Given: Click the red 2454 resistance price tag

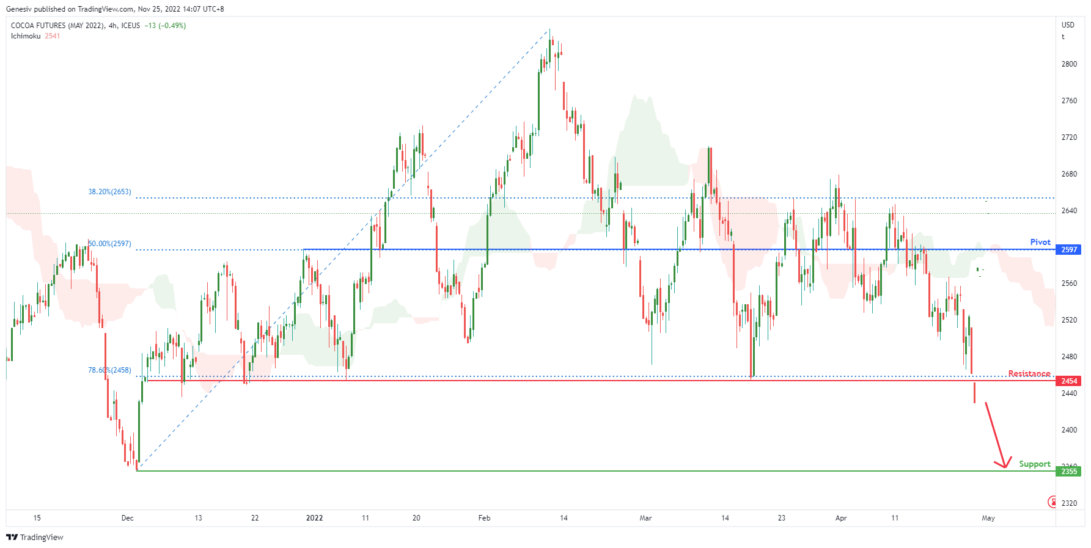Looking at the screenshot, I should 1069,381.
